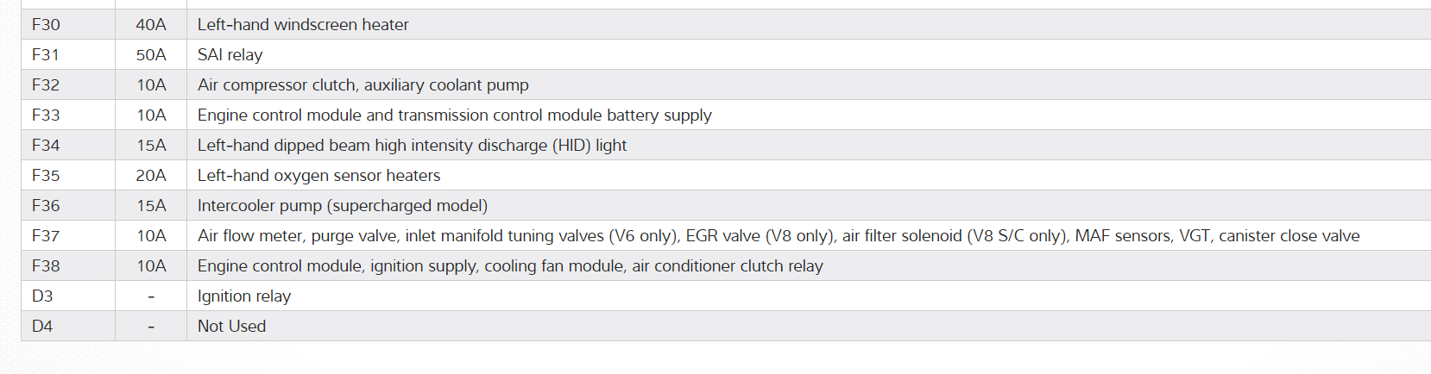The width and height of the screenshot is (1431, 374).
Task: Select the 40A rating for F30
Action: (151, 25)
